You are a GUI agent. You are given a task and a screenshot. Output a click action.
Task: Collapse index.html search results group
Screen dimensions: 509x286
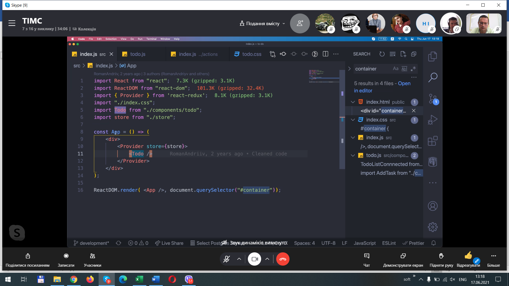coord(353,102)
